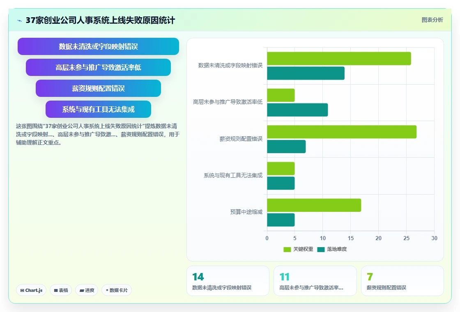Click the 预算中途缩减 axis label
Image resolution: width=460 pixels, height=312 pixels.
tap(246, 212)
